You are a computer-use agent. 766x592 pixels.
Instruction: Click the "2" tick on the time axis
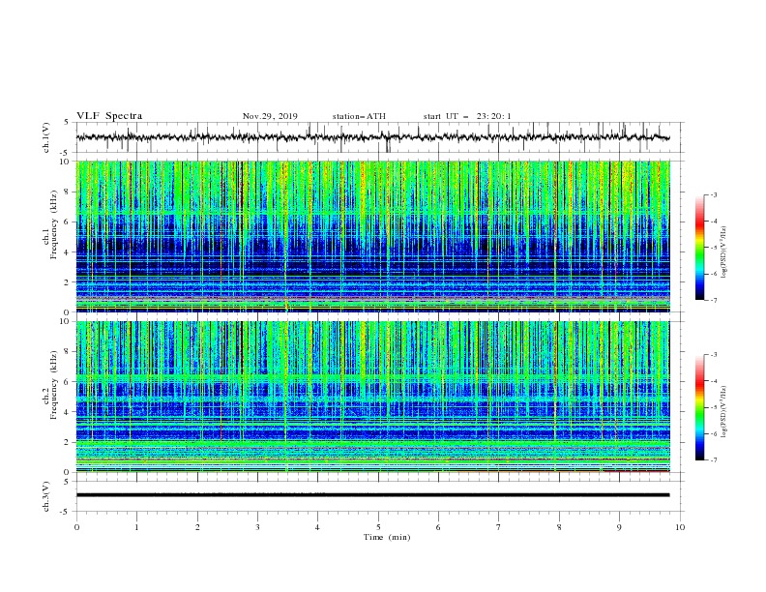pyautogui.click(x=197, y=527)
